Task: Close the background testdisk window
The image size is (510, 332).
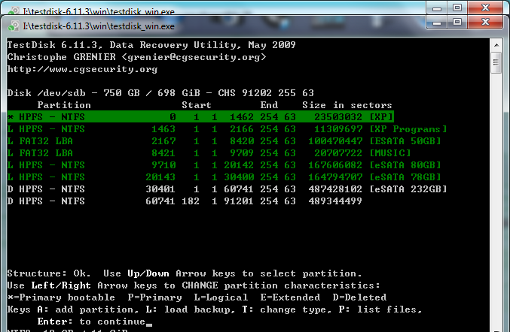Action: (x=485, y=8)
